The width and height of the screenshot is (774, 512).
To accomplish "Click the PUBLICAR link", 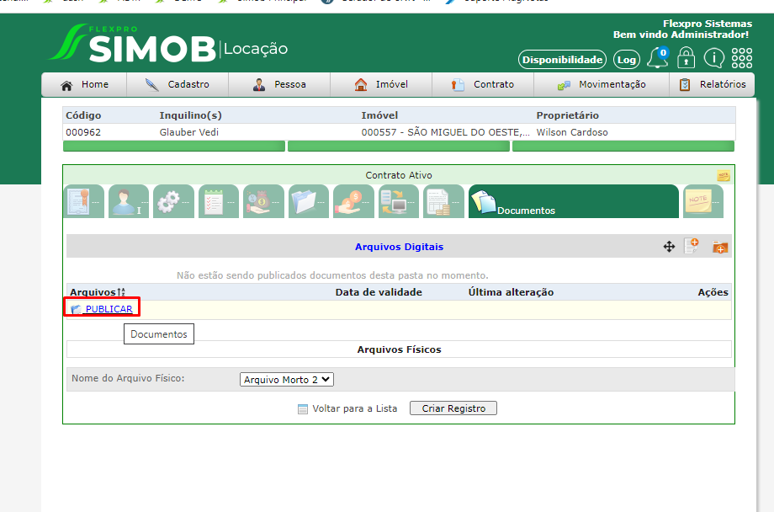I will point(109,309).
